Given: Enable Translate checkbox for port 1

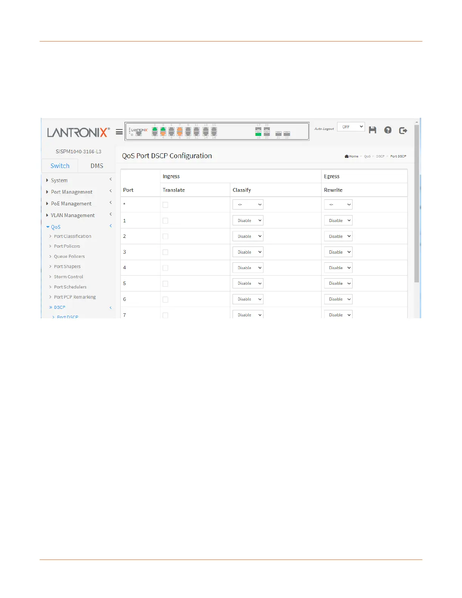Looking at the screenshot, I should coord(165,220).
